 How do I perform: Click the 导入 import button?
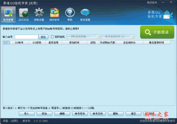coord(27,114)
